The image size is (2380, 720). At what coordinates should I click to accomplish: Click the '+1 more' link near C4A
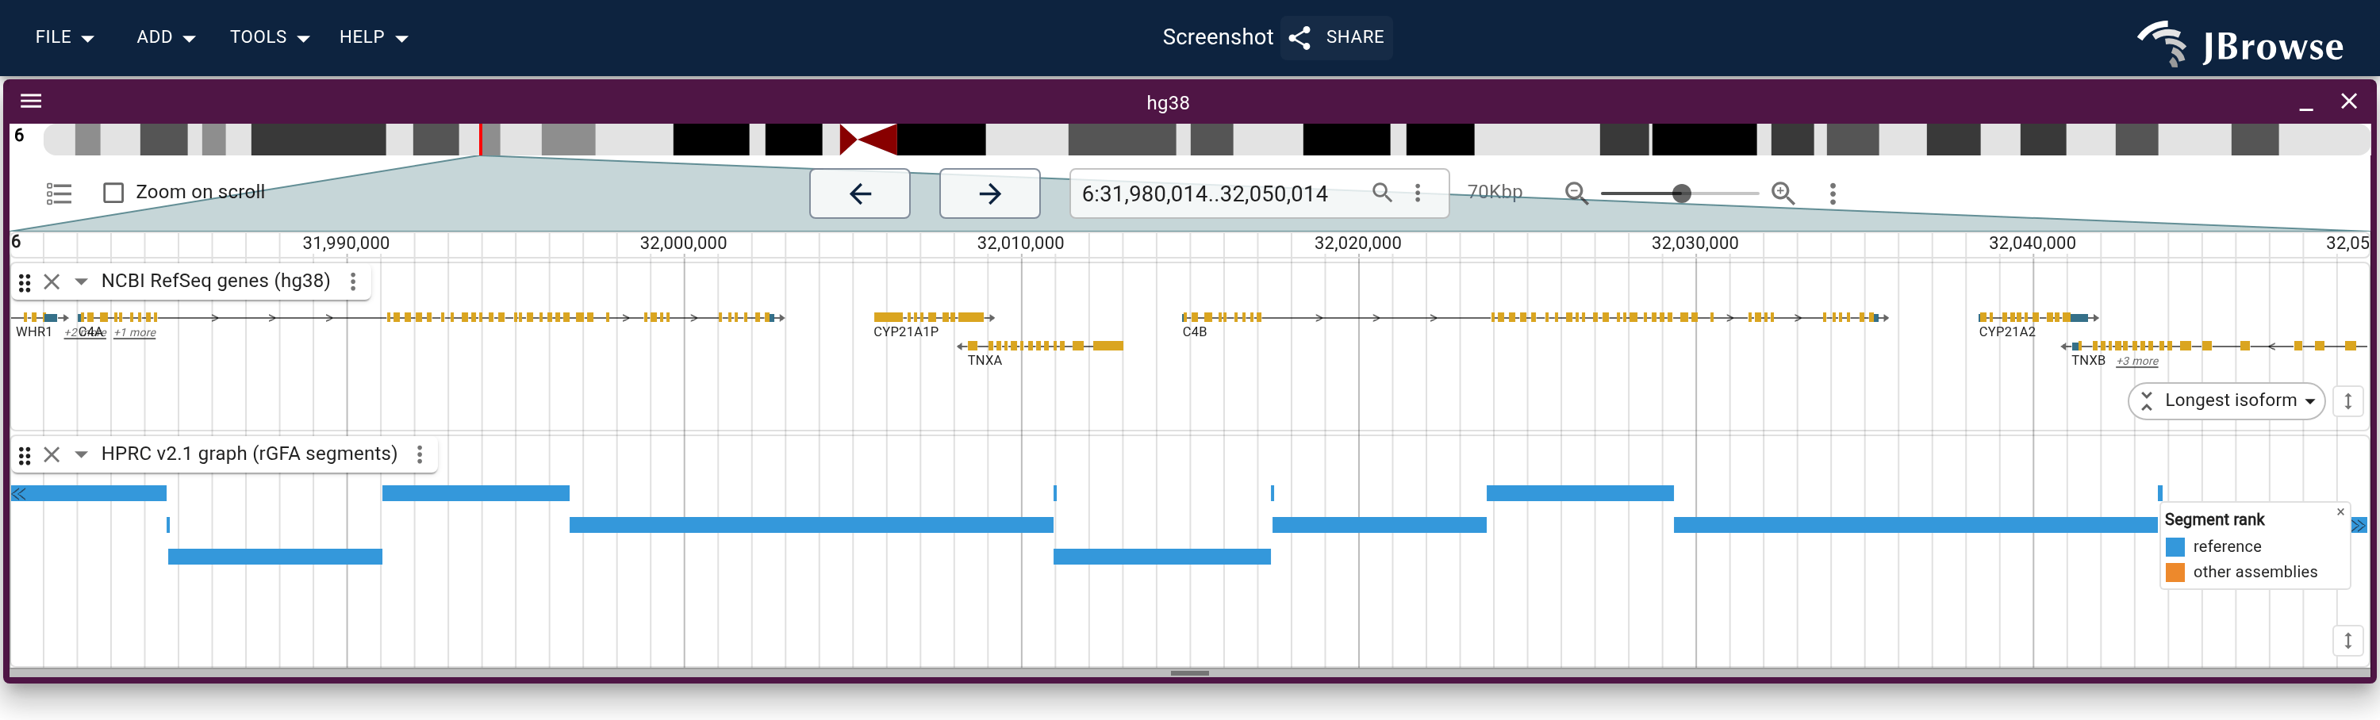pos(135,332)
